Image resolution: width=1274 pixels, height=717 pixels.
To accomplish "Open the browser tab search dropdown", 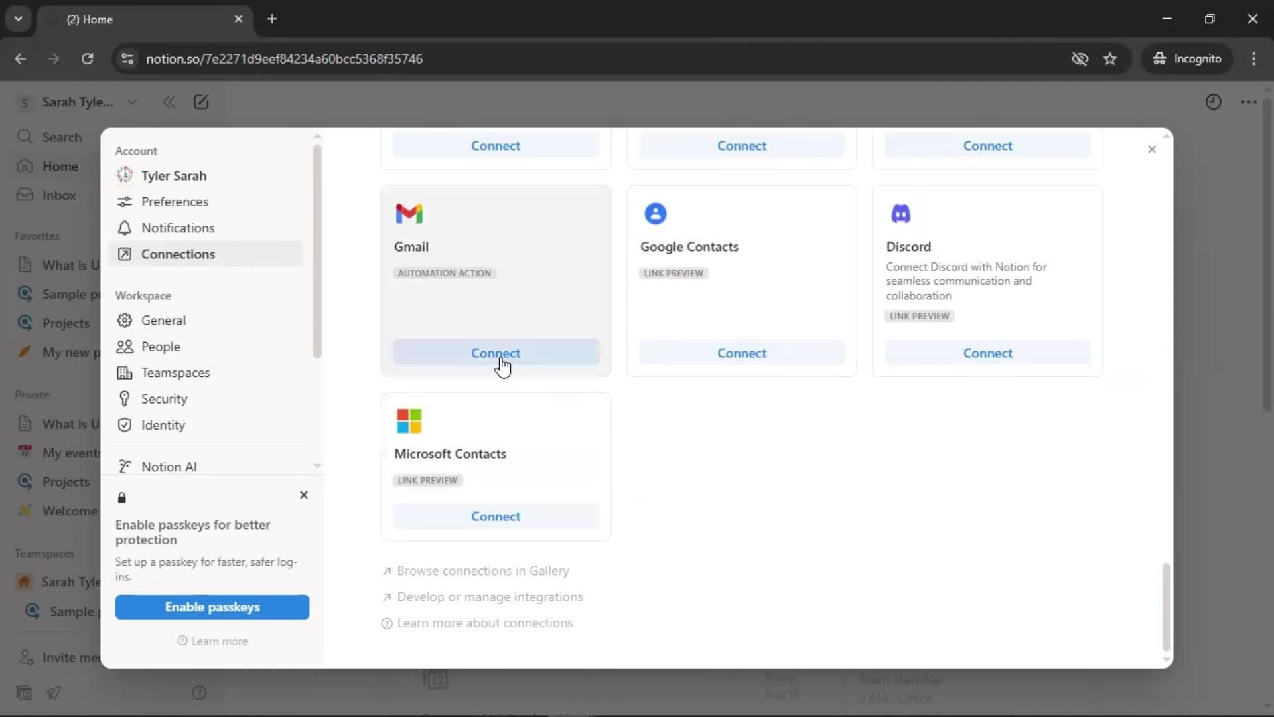I will pyautogui.click(x=19, y=19).
